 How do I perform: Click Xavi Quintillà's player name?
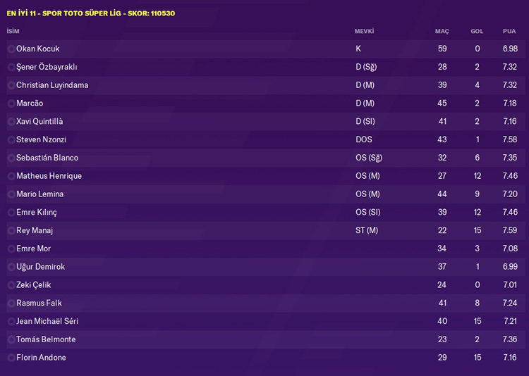tap(39, 122)
